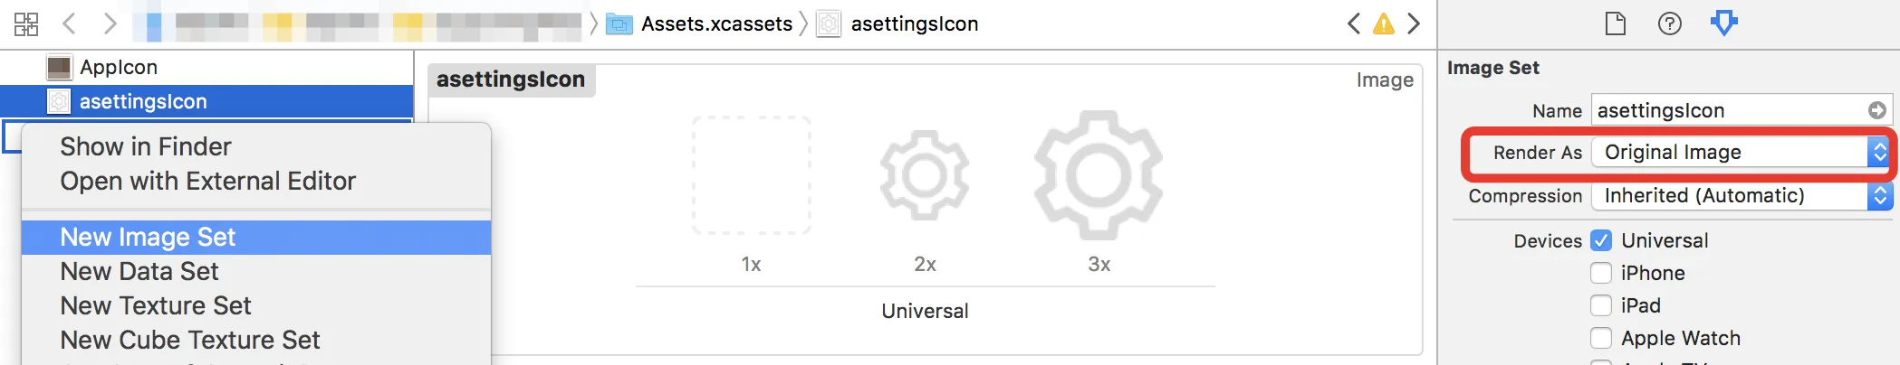Screen dimensions: 1900x365
Task: Select AppIcon in the asset list
Action: (x=118, y=67)
